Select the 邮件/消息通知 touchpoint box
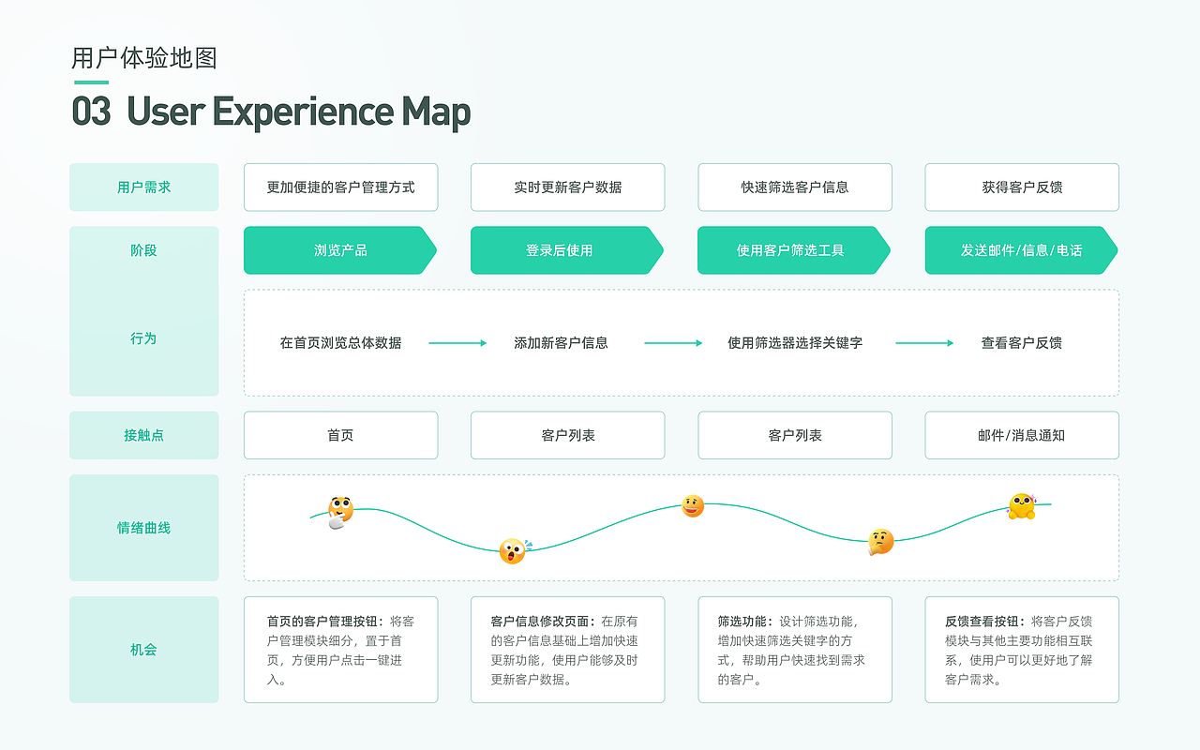Image resolution: width=1200 pixels, height=750 pixels. click(1022, 435)
